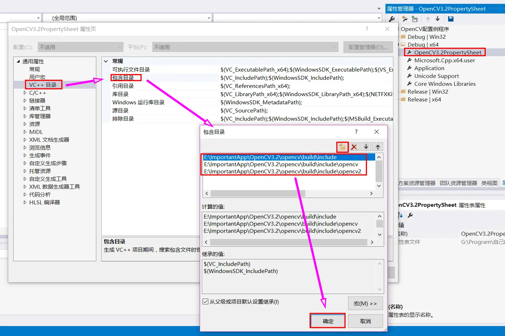Expand the C/C++ tree node
Viewport: 505px width, 336px height.
[x=25, y=93]
